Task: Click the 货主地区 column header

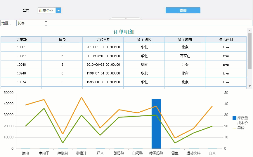Action: click(144, 40)
